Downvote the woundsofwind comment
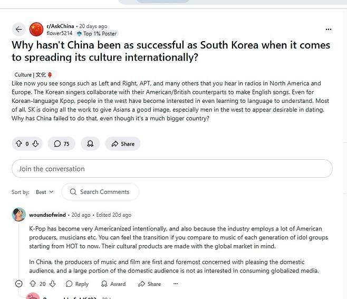The image size is (347, 299). click(x=53, y=284)
